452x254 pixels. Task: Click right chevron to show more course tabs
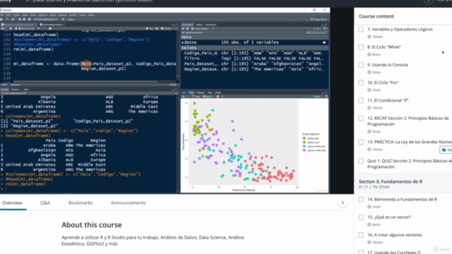point(343,202)
